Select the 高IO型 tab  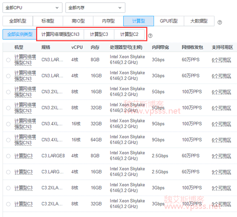pos(78,21)
